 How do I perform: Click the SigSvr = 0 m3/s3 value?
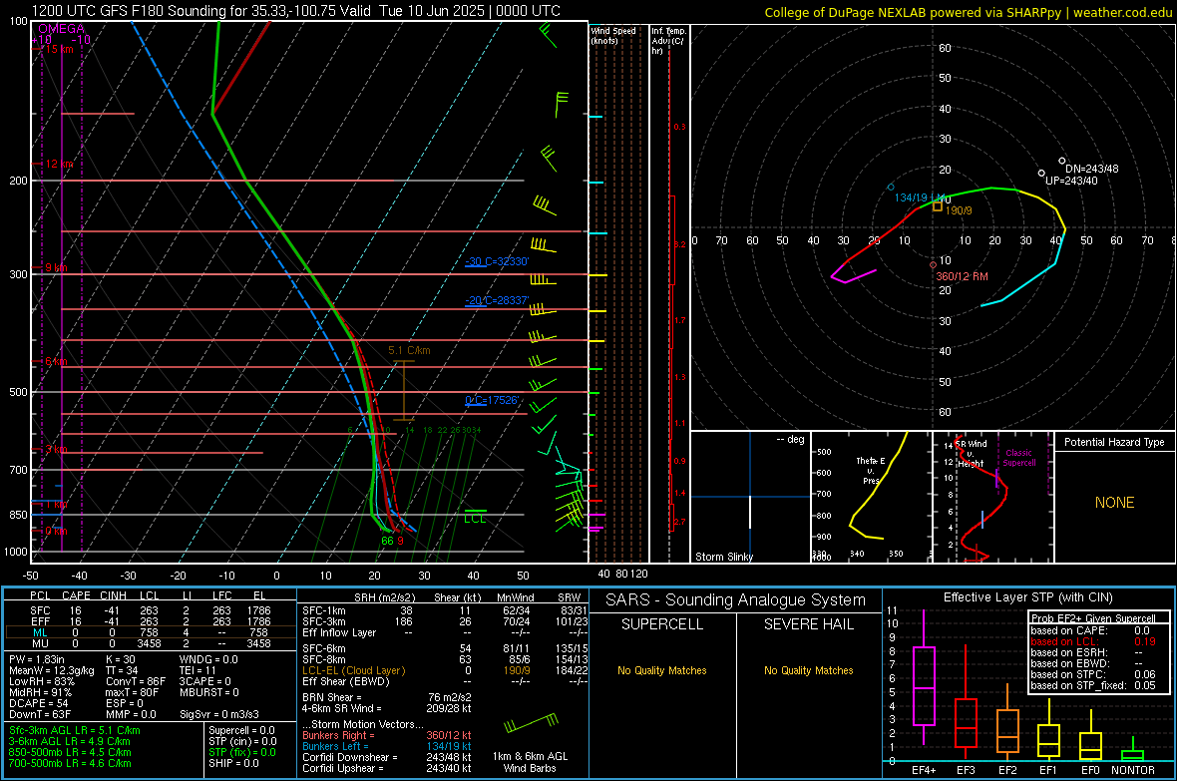(x=219, y=714)
